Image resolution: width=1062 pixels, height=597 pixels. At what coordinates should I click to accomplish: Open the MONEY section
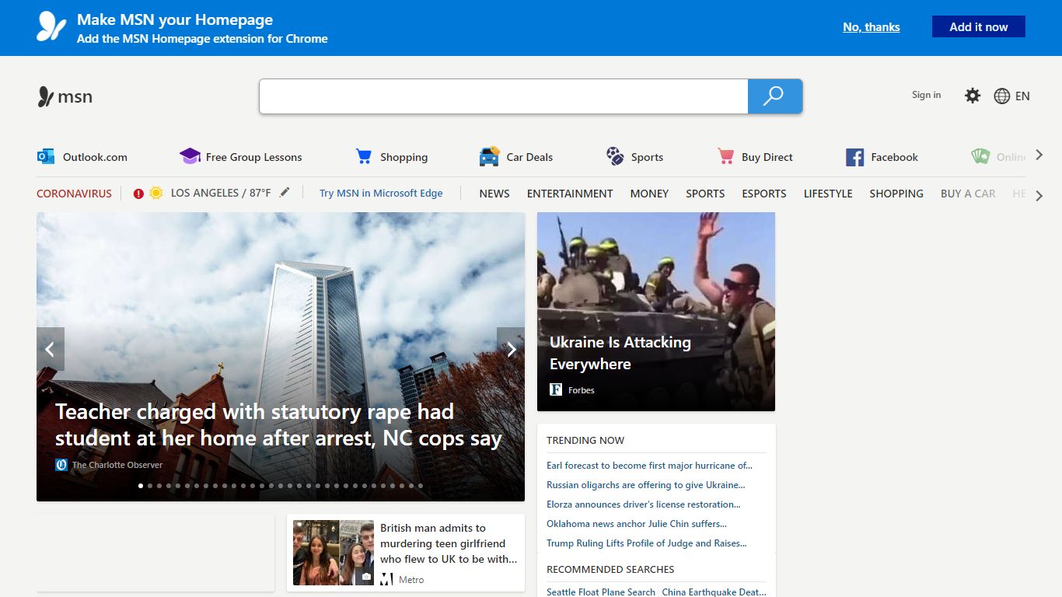click(649, 194)
